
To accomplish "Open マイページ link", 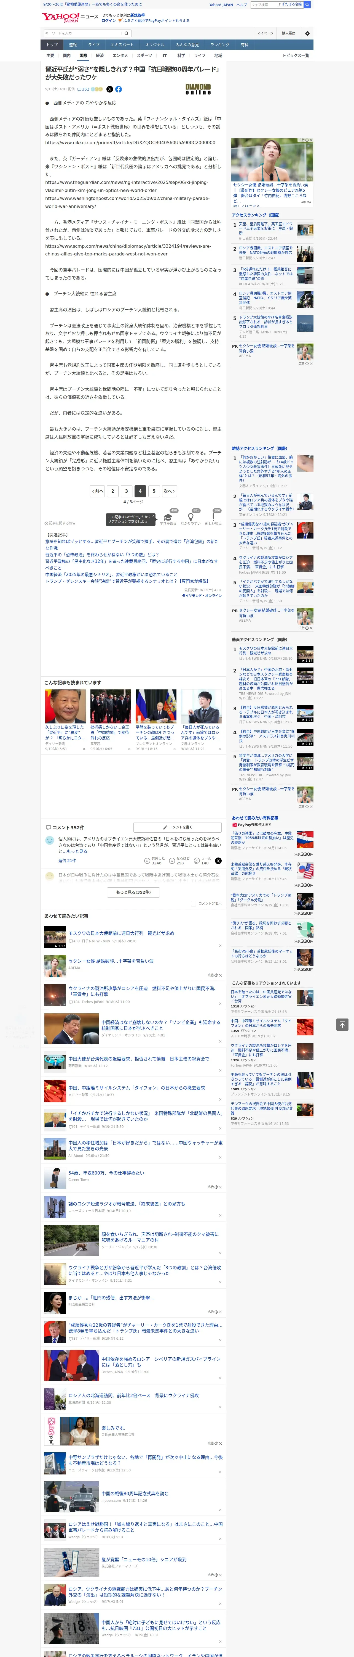I will pos(265,33).
